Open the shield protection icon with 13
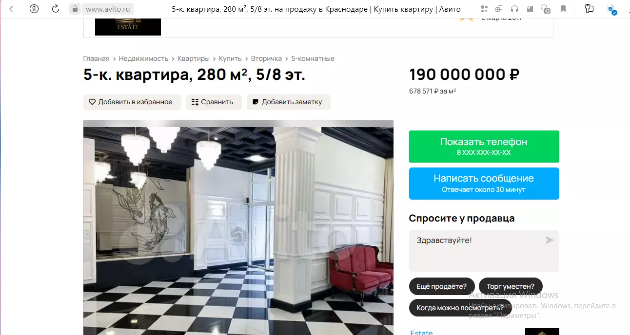630x335 pixels. pyautogui.click(x=546, y=9)
